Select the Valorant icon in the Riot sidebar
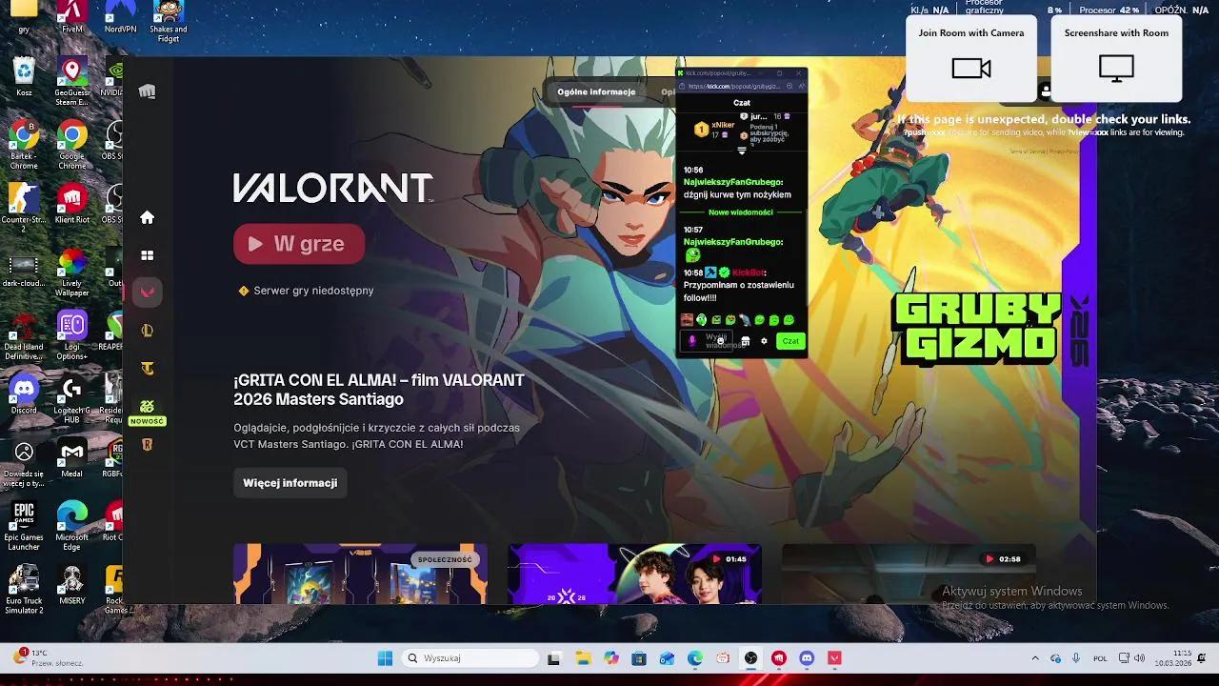 pos(147,293)
